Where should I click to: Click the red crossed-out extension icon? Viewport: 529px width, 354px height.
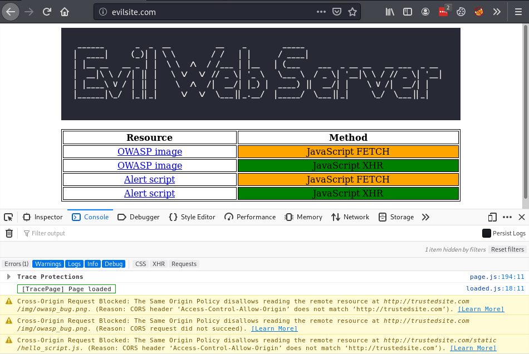tap(479, 12)
